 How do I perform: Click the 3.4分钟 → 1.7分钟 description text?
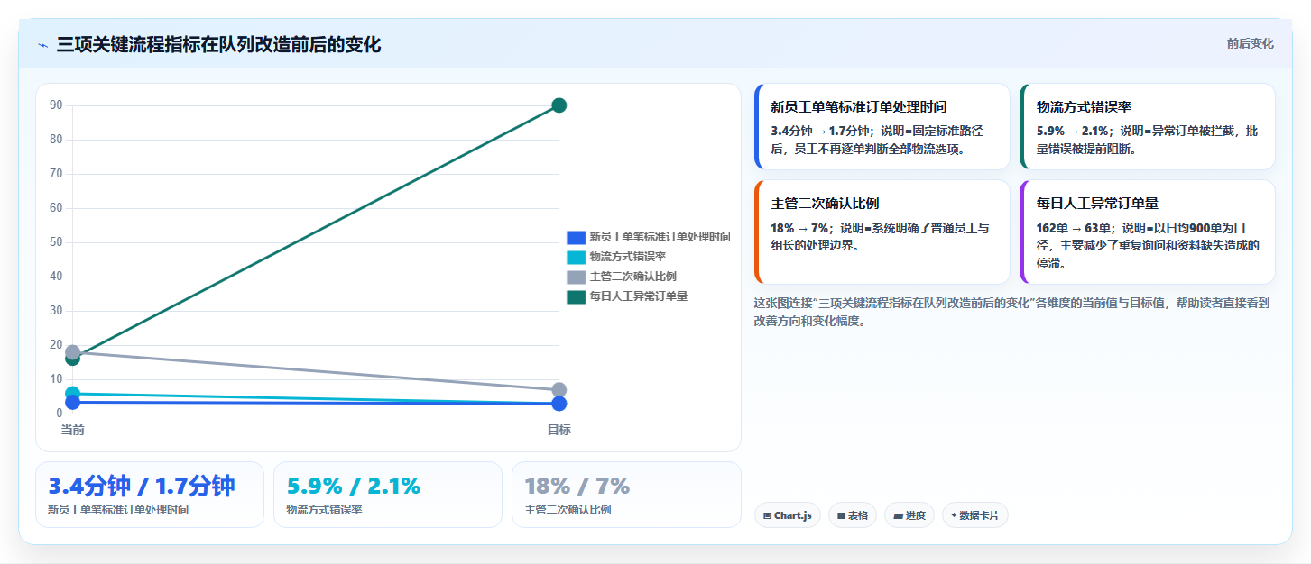click(877, 140)
